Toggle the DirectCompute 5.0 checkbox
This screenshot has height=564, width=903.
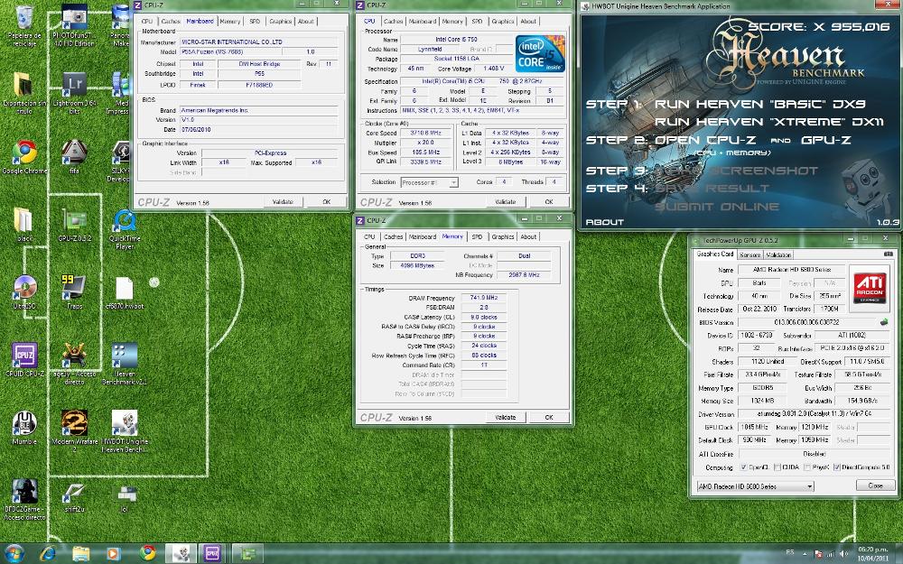(837, 467)
